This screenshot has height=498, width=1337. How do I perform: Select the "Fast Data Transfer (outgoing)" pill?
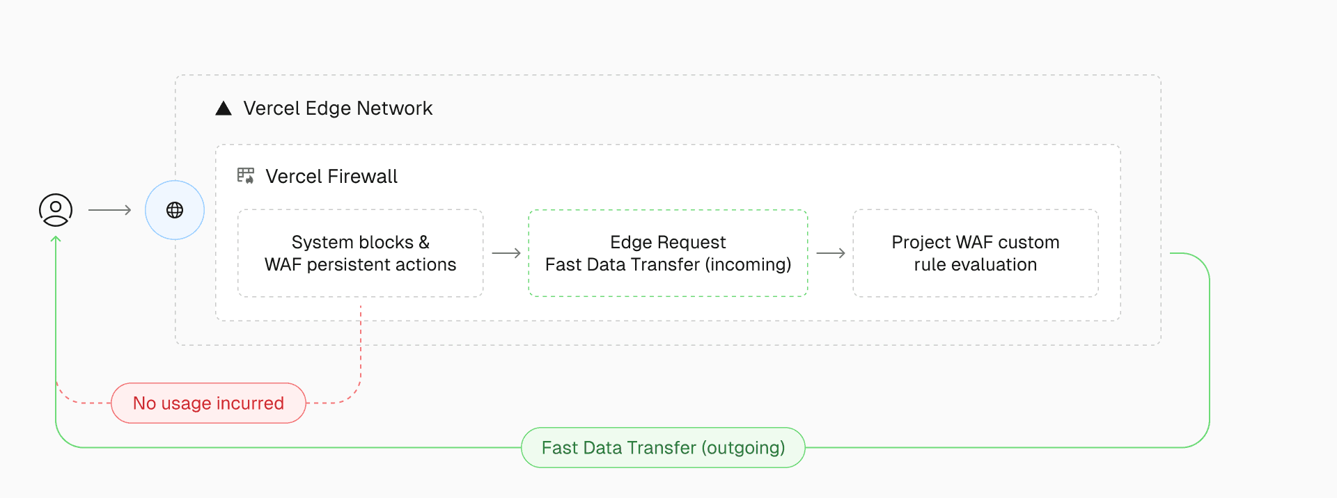pyautogui.click(x=663, y=448)
